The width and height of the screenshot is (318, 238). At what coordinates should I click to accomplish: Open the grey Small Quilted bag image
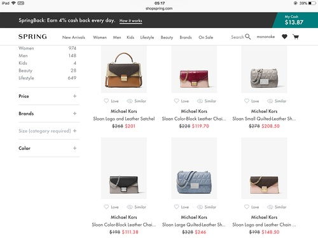tap(264, 69)
